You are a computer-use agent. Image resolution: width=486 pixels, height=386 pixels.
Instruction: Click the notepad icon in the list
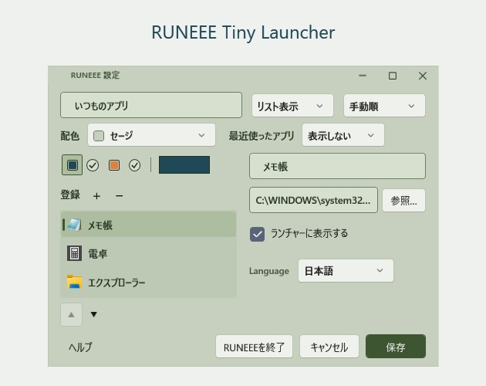point(74,225)
